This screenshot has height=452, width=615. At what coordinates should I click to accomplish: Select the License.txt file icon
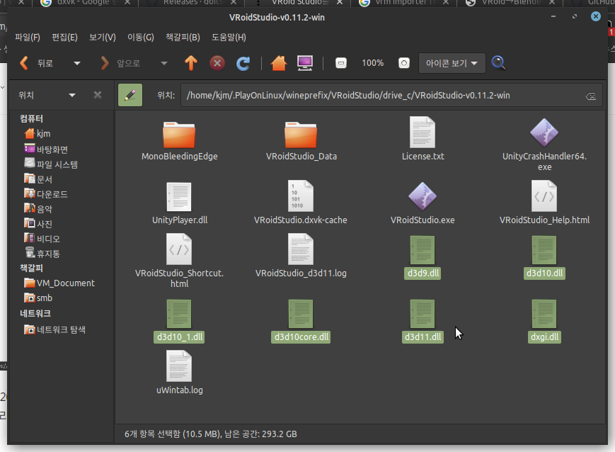[423, 132]
